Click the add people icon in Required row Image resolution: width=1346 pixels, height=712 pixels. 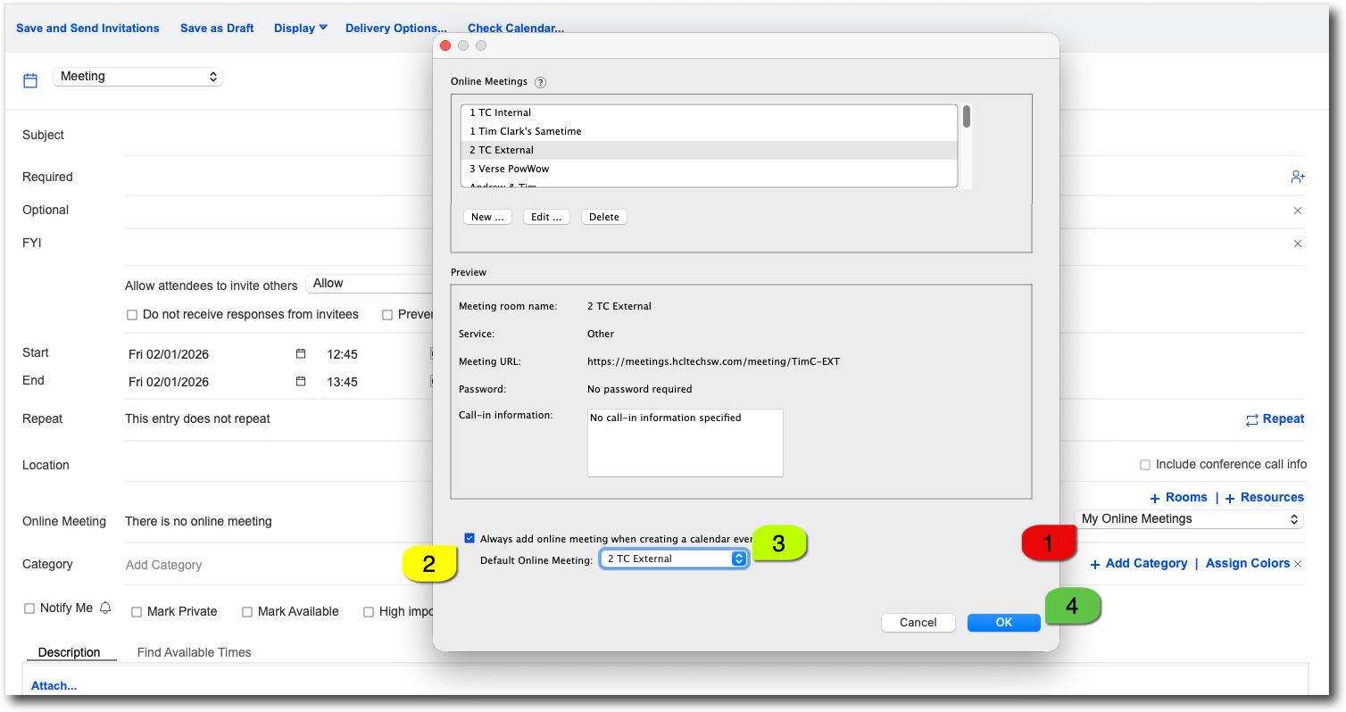click(x=1298, y=178)
